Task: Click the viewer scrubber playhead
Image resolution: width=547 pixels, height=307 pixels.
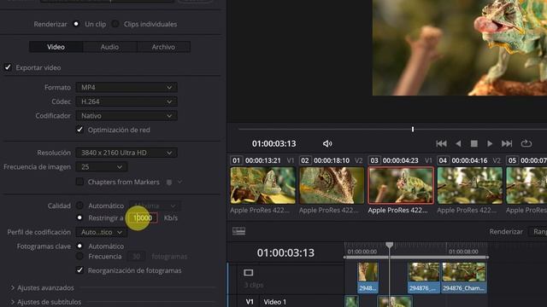Action: (413, 129)
